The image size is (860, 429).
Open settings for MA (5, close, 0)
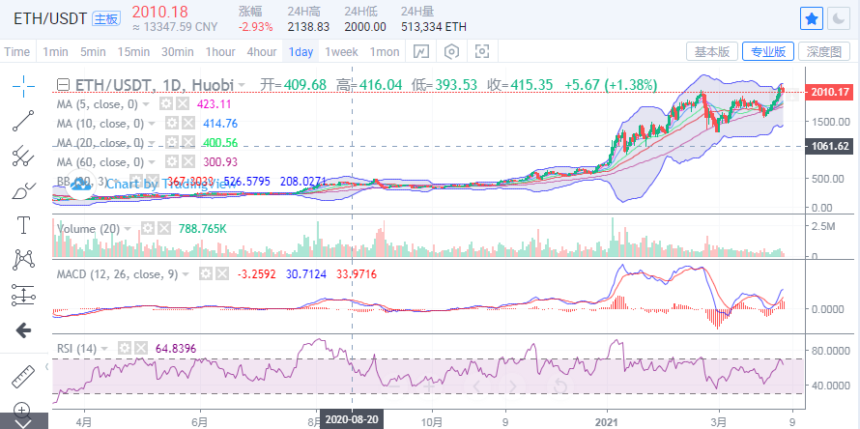[x=166, y=104]
